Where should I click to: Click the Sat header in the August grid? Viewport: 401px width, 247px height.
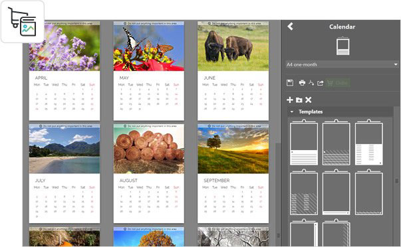pyautogui.click(x=167, y=187)
